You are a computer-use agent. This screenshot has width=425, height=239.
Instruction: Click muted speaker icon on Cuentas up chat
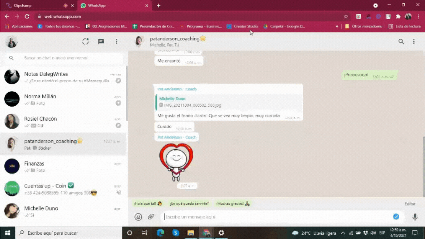click(x=119, y=193)
